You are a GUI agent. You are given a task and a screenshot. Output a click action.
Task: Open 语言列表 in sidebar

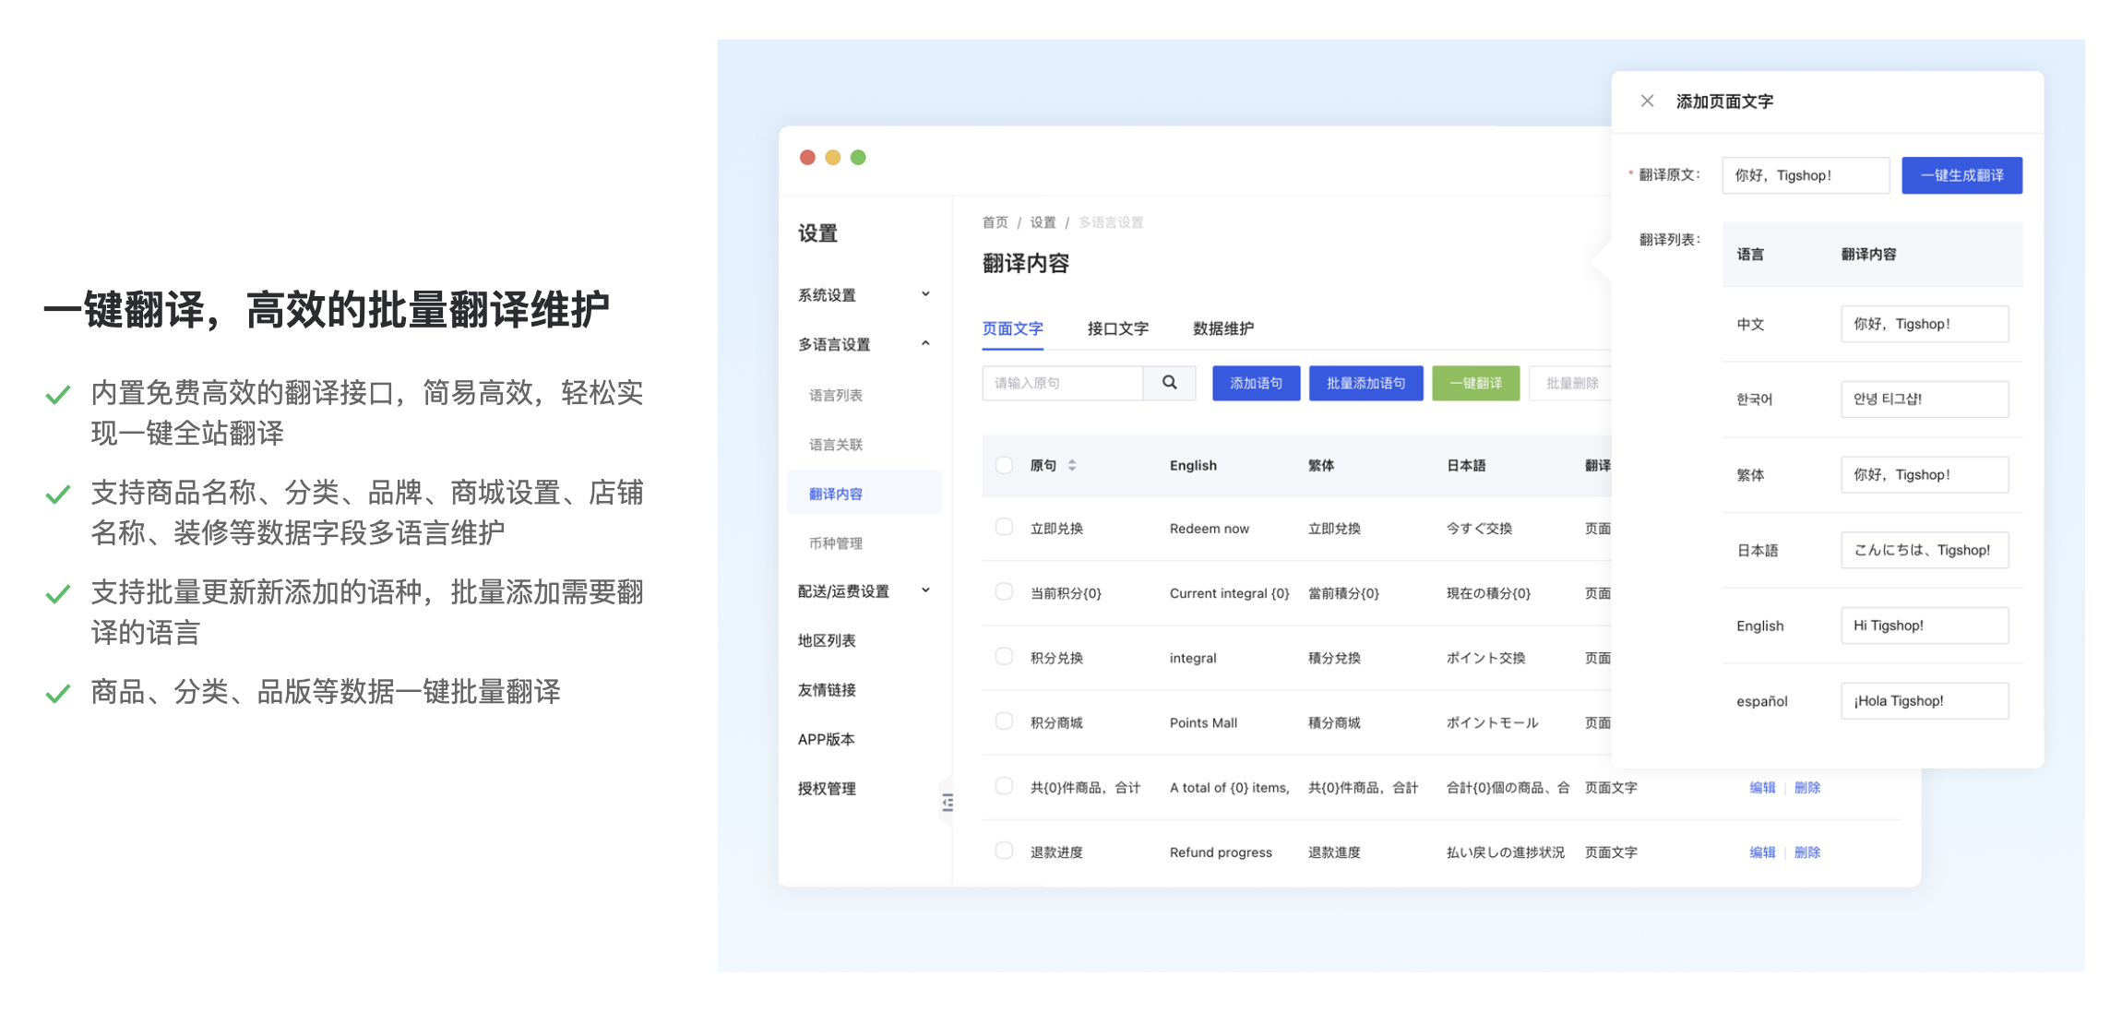coord(835,396)
